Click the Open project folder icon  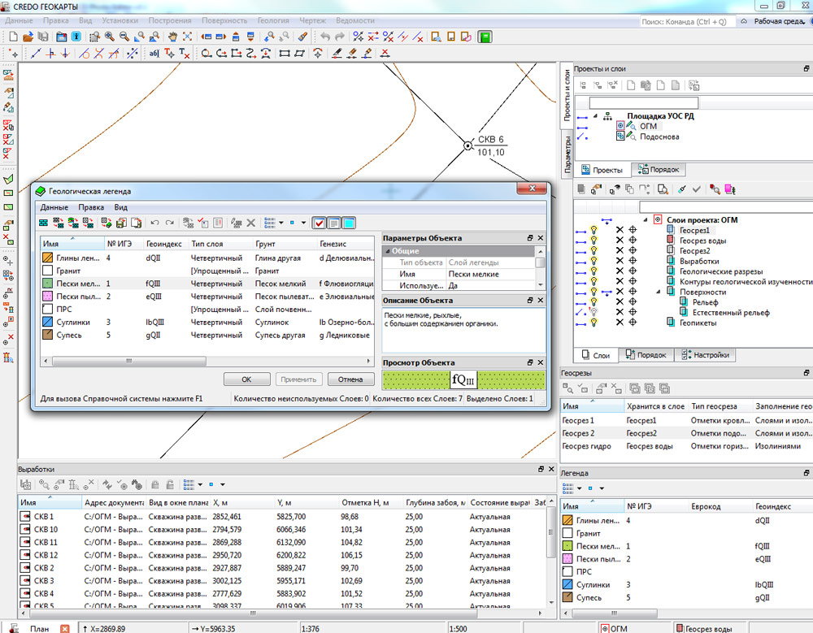click(x=27, y=37)
